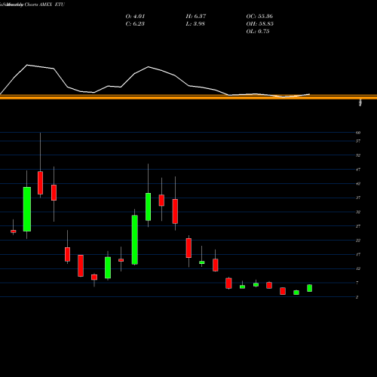Select the OH: 58.85 readout
The image size is (377, 377).
click(259, 24)
